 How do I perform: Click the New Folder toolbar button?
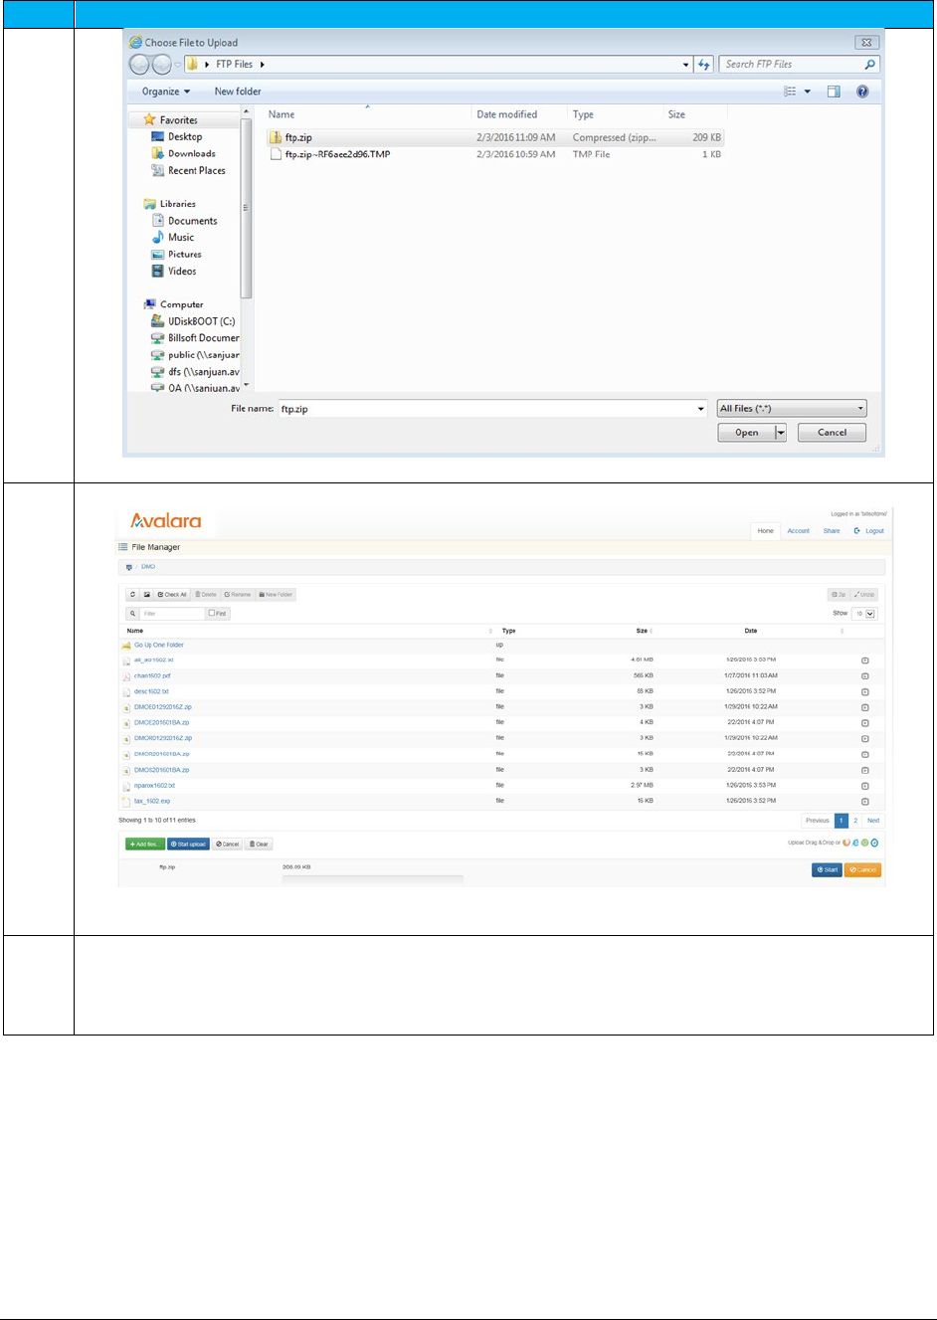276,595
